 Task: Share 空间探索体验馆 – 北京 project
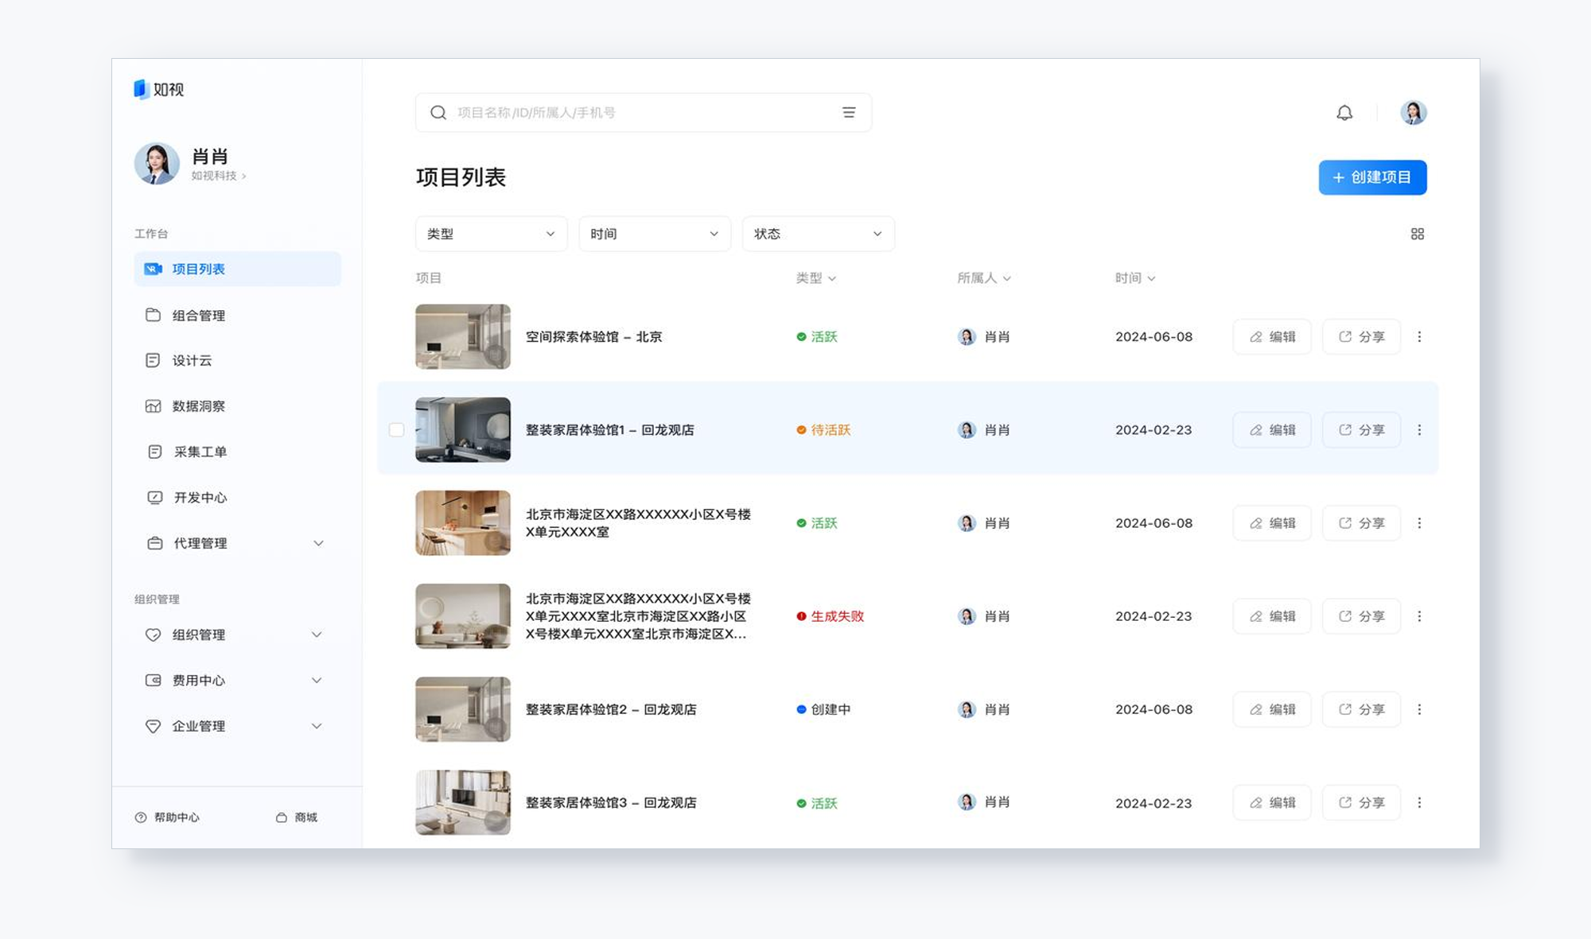pyautogui.click(x=1361, y=337)
